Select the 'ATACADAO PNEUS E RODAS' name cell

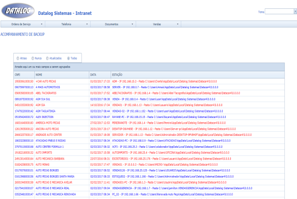pyautogui.click(x=62, y=141)
